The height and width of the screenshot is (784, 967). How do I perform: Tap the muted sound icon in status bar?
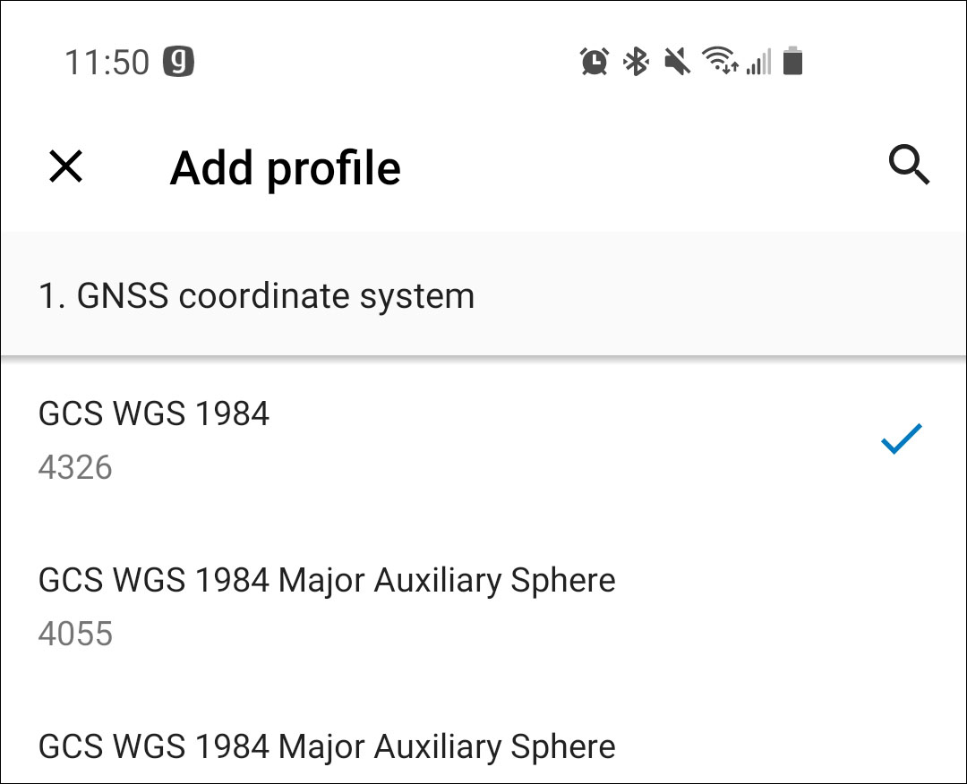(676, 61)
